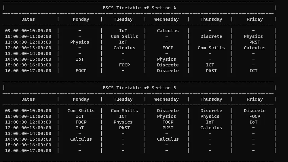Screen dimensions: 288x162
Task: Click Com Skills in Section B's Monday column
Action: coord(81,111)
